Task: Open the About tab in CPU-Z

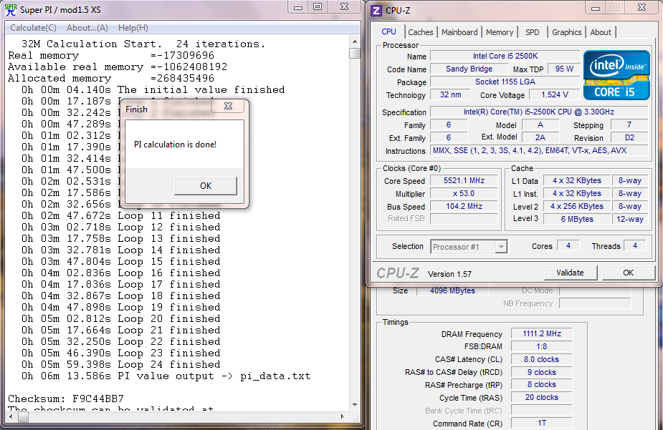Action: (x=601, y=32)
